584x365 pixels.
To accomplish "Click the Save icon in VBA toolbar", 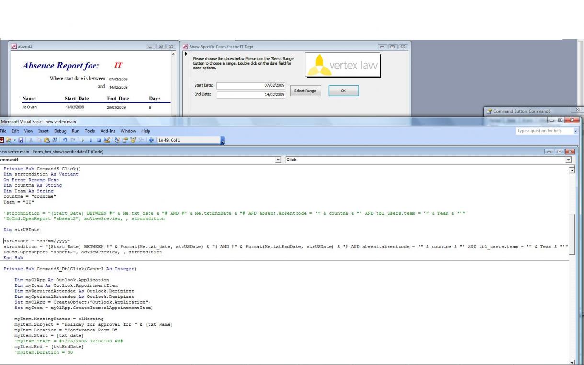I will [21, 140].
